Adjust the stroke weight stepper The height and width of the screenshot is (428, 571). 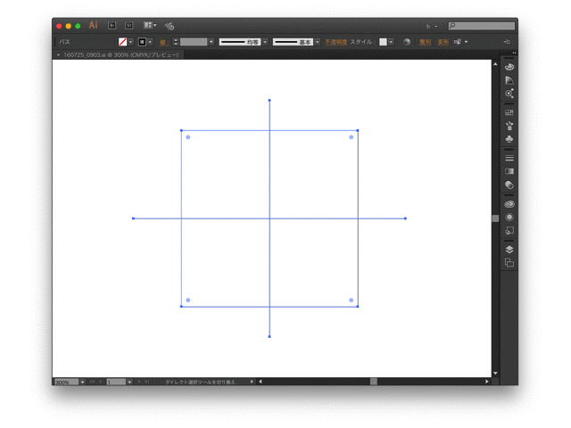coord(176,42)
